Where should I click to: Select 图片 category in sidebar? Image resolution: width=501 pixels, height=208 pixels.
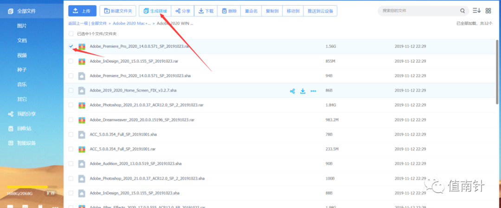click(x=22, y=26)
